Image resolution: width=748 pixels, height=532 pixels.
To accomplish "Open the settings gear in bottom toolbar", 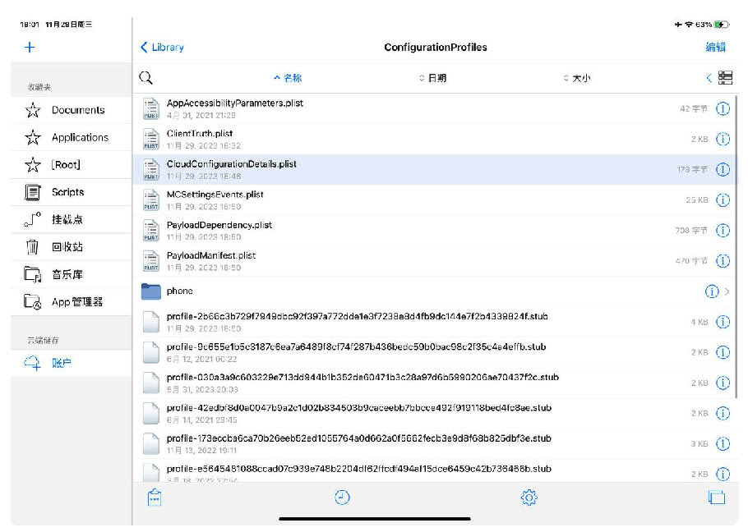I will tap(529, 498).
